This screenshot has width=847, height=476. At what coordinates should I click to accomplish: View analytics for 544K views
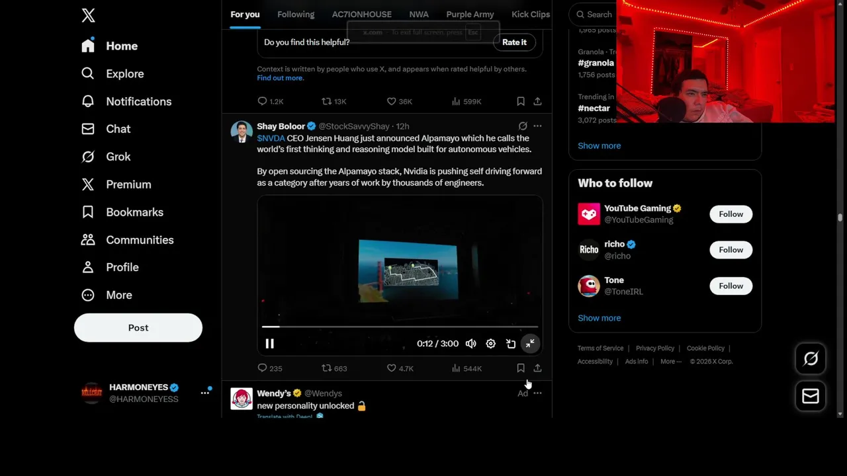(x=467, y=368)
